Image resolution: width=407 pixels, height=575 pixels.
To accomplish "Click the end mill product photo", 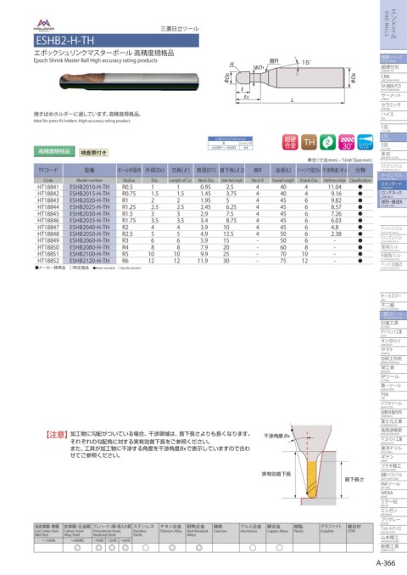I will pyautogui.click(x=129, y=81).
